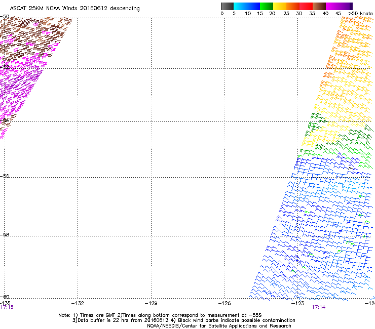Viewport: 375px width, 329px height.
Task: Click the '-60' latitude axis label
Action: click(5, 297)
